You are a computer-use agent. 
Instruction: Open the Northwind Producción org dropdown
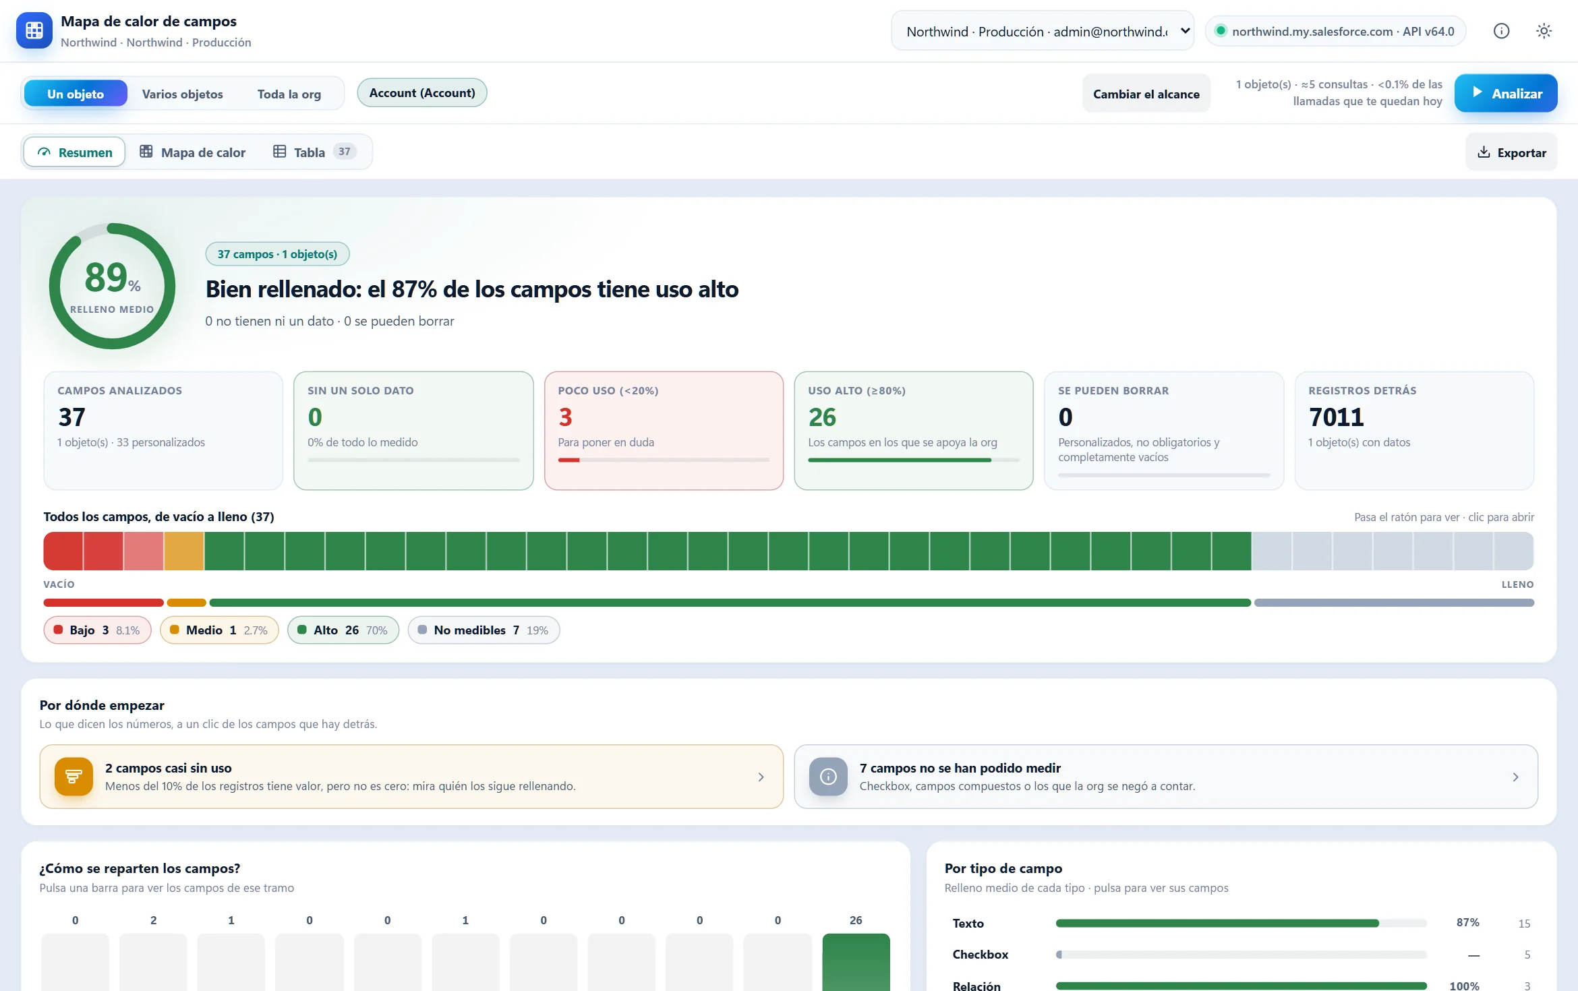coord(1043,31)
